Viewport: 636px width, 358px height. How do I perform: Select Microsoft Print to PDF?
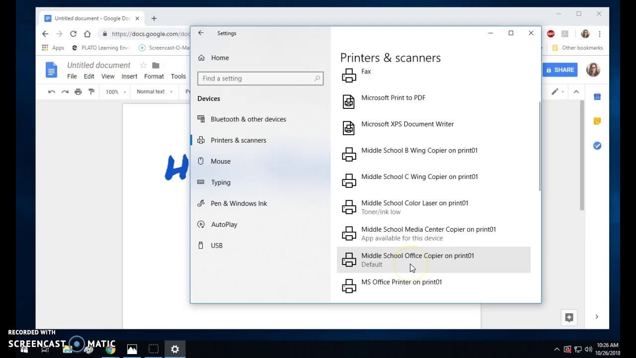tap(434, 101)
